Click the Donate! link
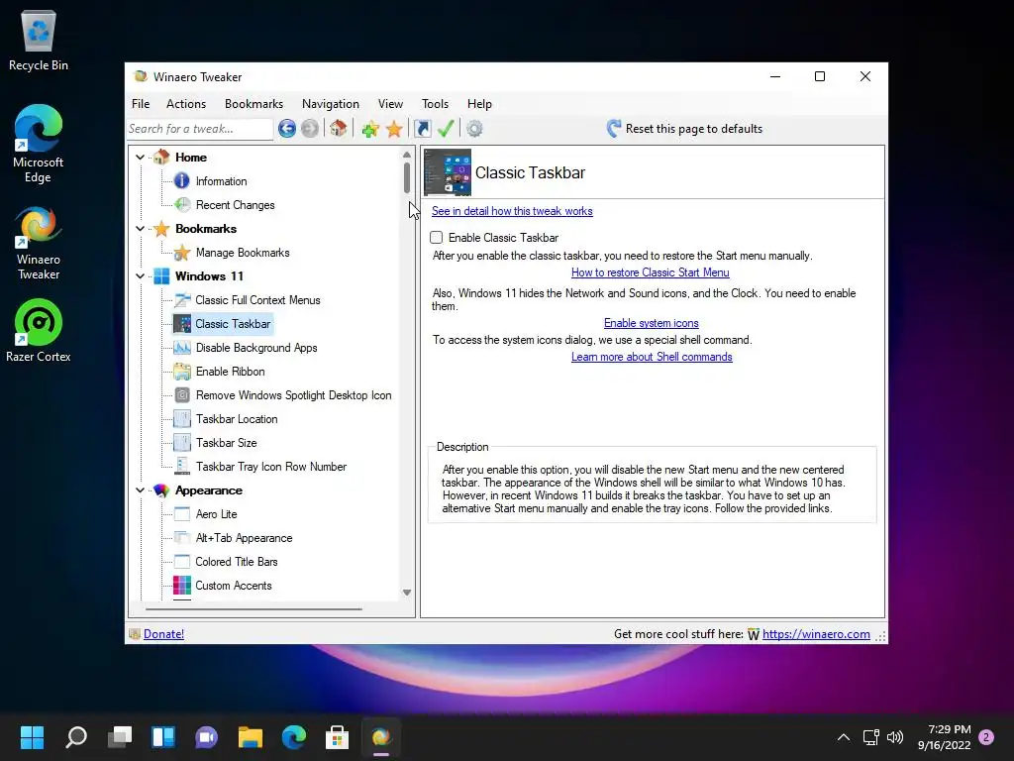 coord(163,634)
